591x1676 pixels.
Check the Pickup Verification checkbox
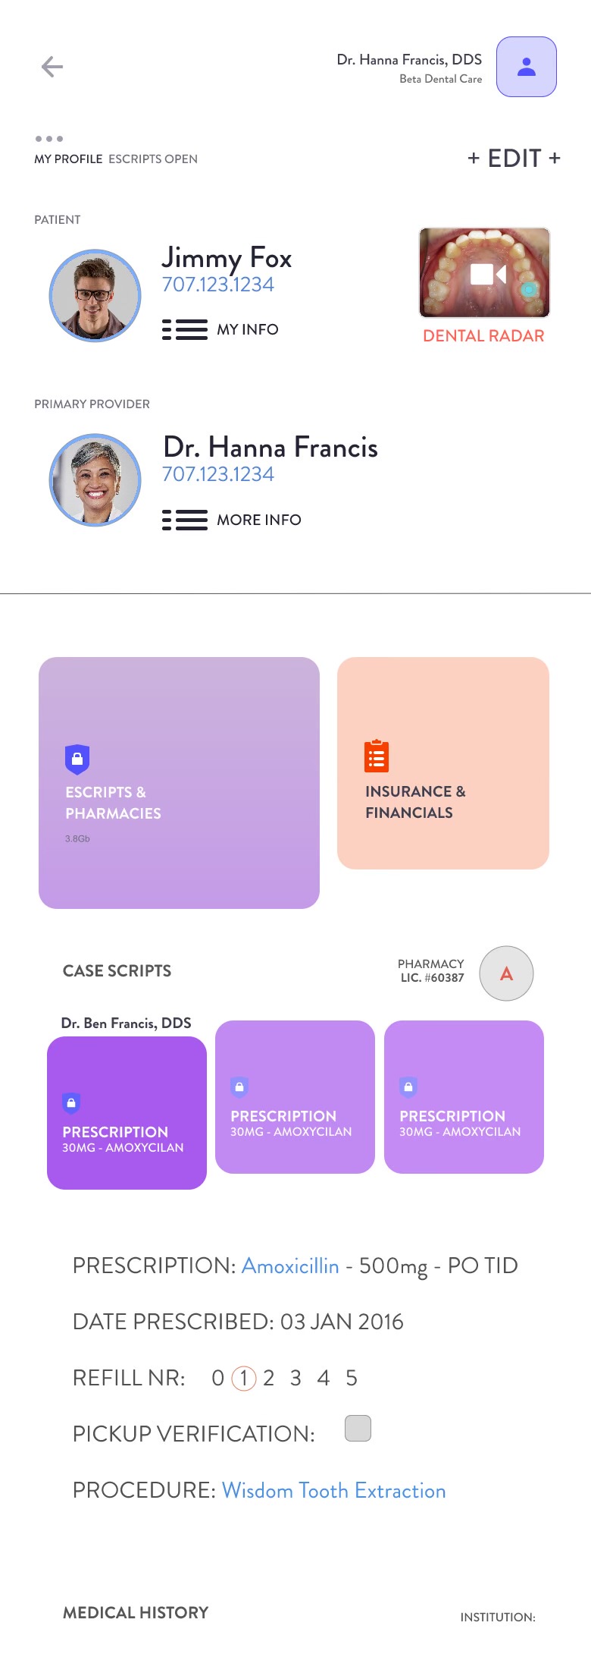click(x=358, y=1428)
